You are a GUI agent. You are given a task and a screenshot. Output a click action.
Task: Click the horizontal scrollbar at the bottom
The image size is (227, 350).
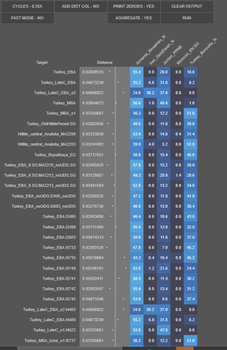coord(70,348)
